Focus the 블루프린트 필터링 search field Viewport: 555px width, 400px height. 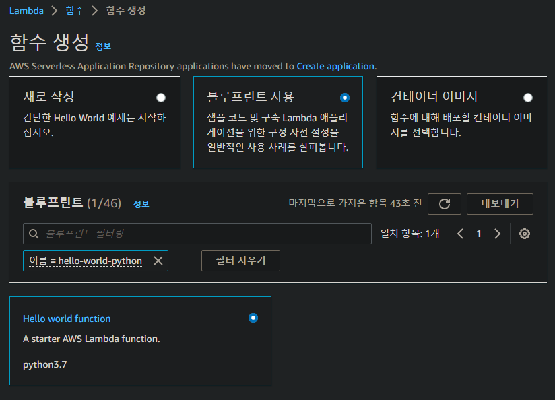point(197,234)
